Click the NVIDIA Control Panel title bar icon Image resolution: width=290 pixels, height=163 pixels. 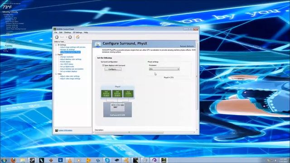pyautogui.click(x=55, y=29)
